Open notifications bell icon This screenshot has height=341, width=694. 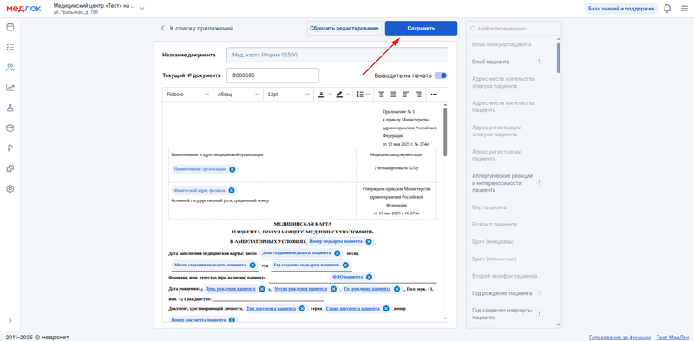(667, 9)
